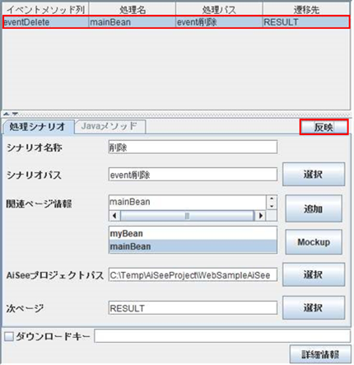Click left arrow of horizontal scrollbar

[x=114, y=216]
